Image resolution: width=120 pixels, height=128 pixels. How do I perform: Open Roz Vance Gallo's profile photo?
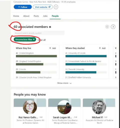point(30,107)
